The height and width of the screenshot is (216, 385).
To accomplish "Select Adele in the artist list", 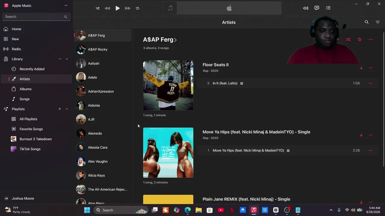I will (x=103, y=77).
